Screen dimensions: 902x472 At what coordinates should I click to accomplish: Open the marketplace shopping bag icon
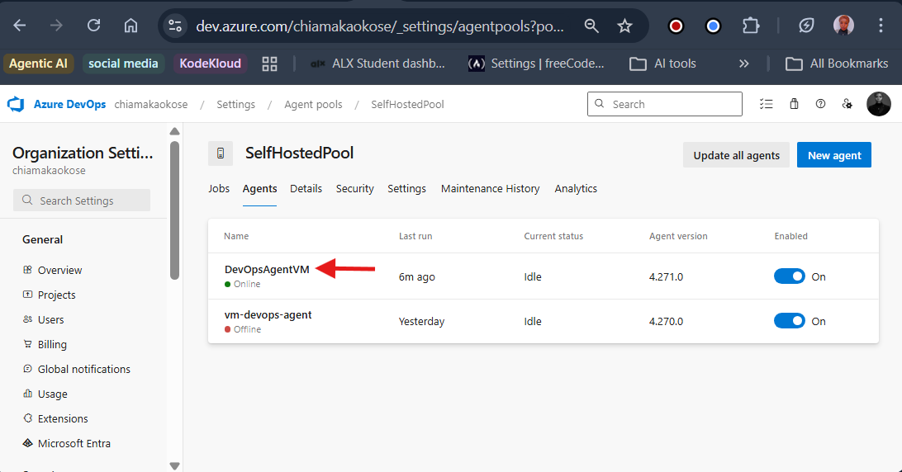[794, 104]
